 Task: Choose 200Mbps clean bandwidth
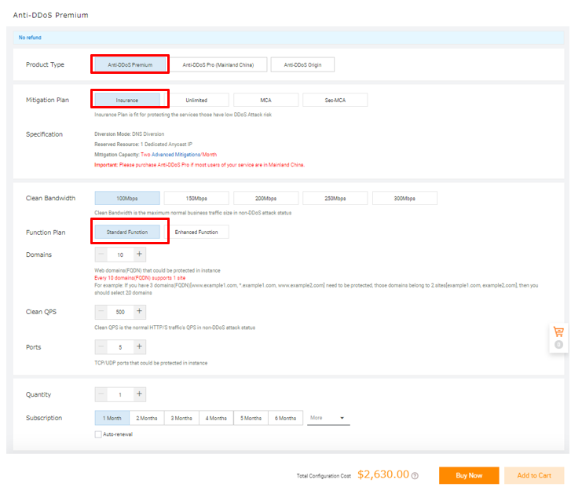click(265, 198)
